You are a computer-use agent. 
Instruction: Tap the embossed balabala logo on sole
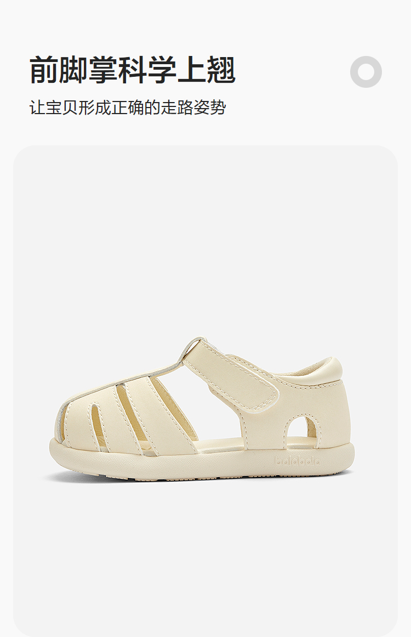[298, 461]
